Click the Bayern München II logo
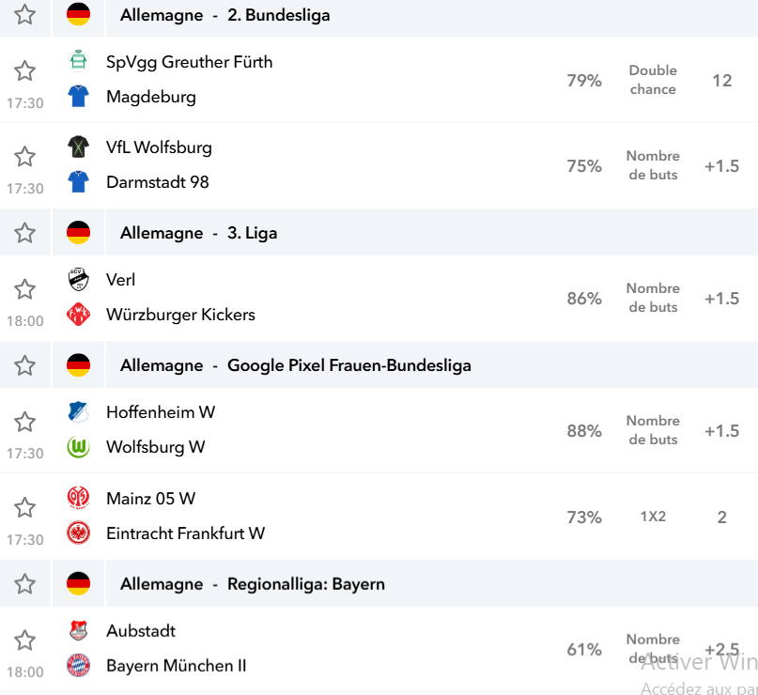The height and width of the screenshot is (695, 758). pos(78,666)
